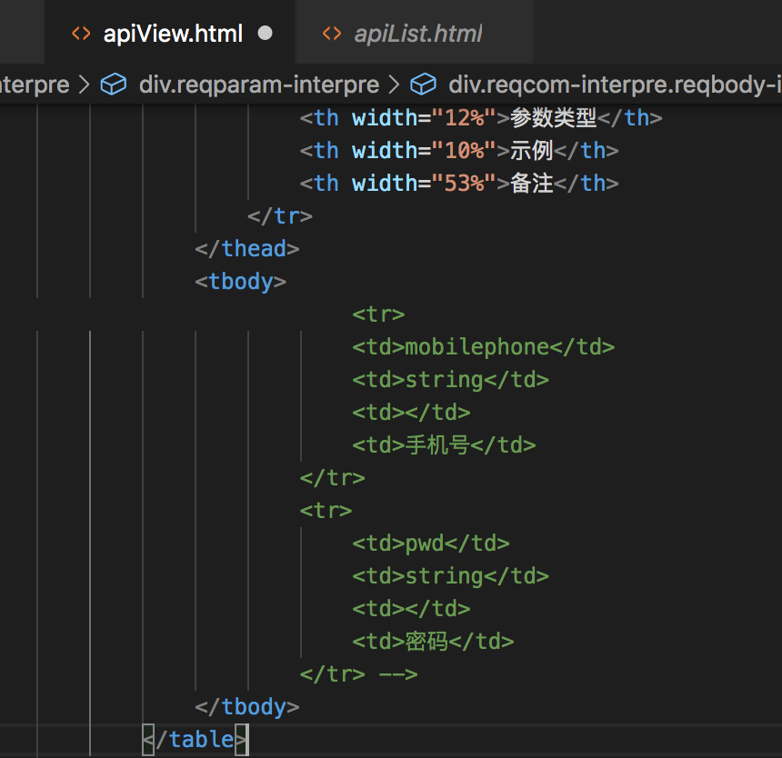Select breadcrumb div.reqparam-interpre
782x758 pixels.
259,85
